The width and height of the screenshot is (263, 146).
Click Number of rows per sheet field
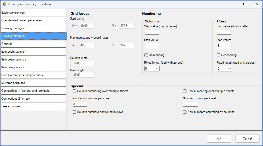191,104
